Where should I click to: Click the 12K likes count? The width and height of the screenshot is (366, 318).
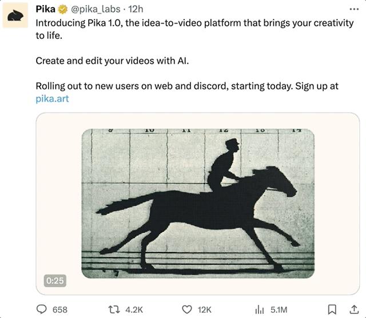coord(204,309)
